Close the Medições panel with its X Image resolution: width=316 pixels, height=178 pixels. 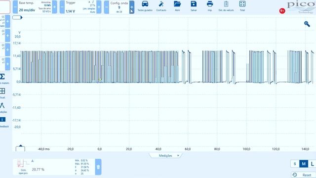coord(178,155)
